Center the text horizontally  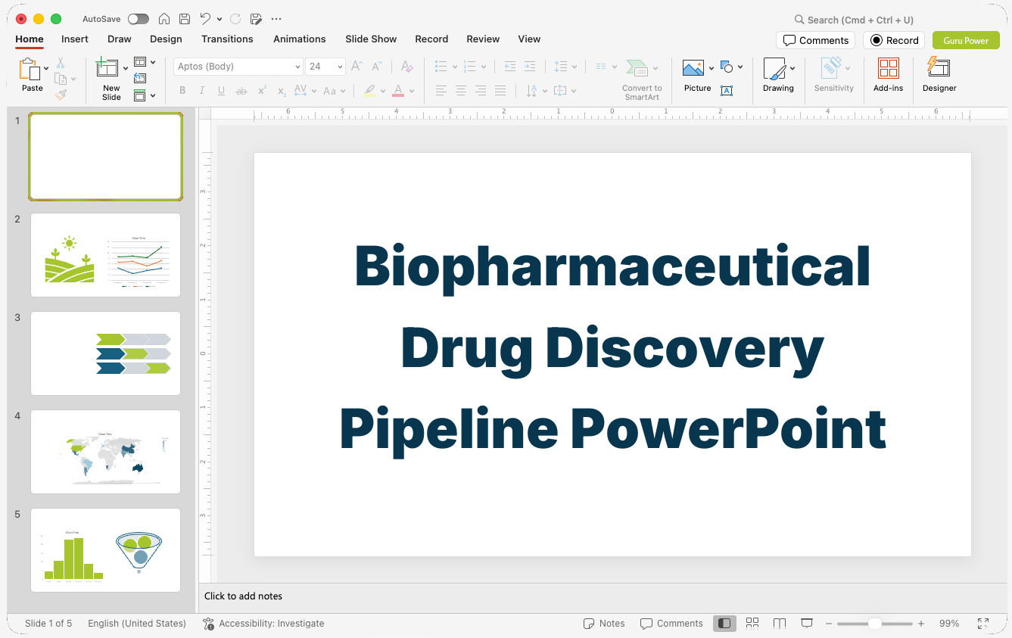pos(461,91)
